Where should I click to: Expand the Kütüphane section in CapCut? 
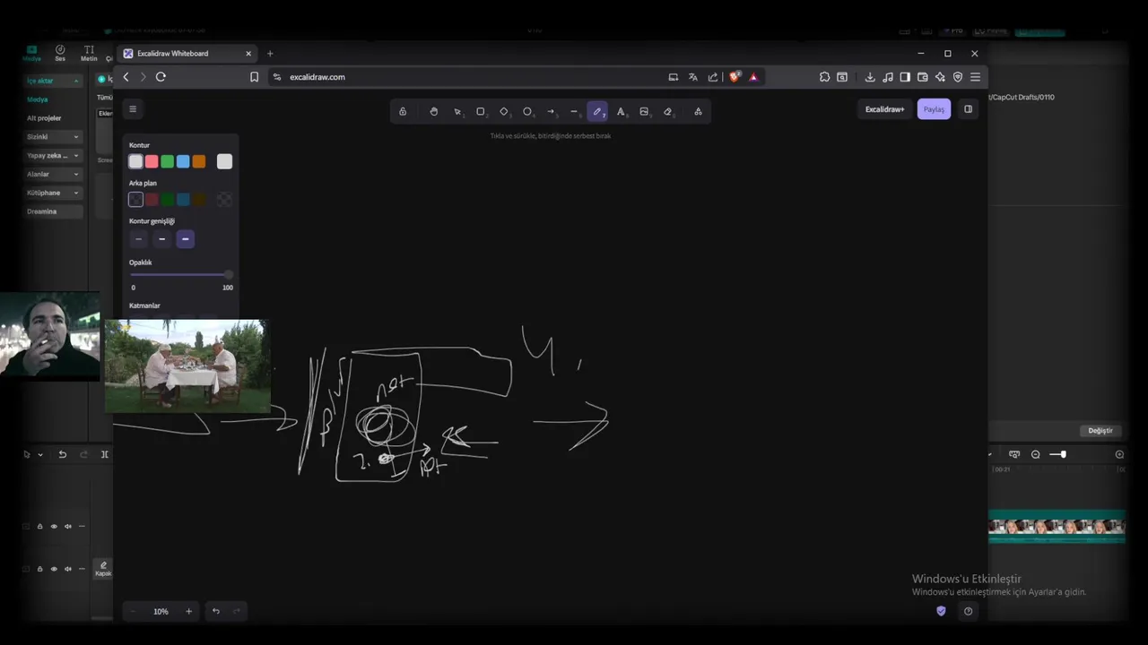coord(54,193)
